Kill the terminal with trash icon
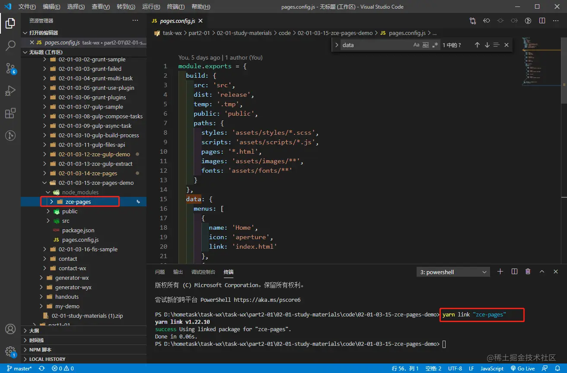 (x=528, y=272)
